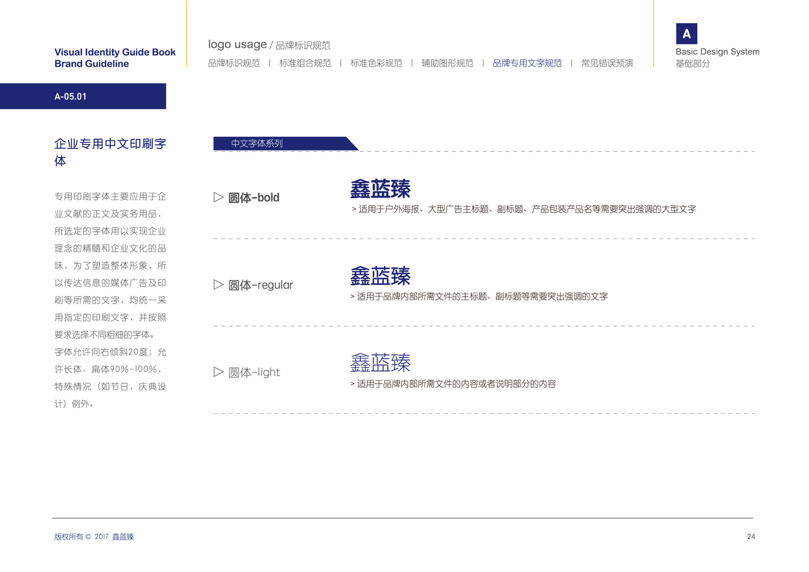Click the 版权所有 © 2017 footer text
This screenshot has width=809, height=572.
pyautogui.click(x=94, y=537)
